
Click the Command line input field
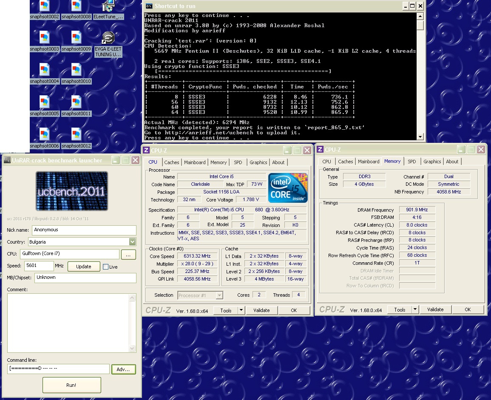[58, 369]
